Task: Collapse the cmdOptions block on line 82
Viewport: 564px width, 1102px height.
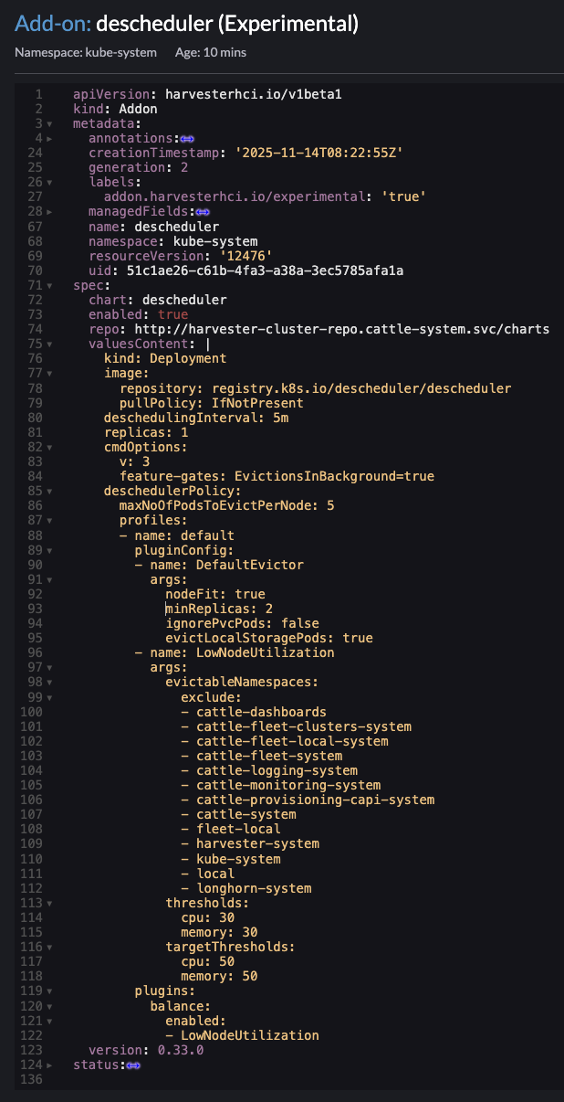Action: click(49, 447)
